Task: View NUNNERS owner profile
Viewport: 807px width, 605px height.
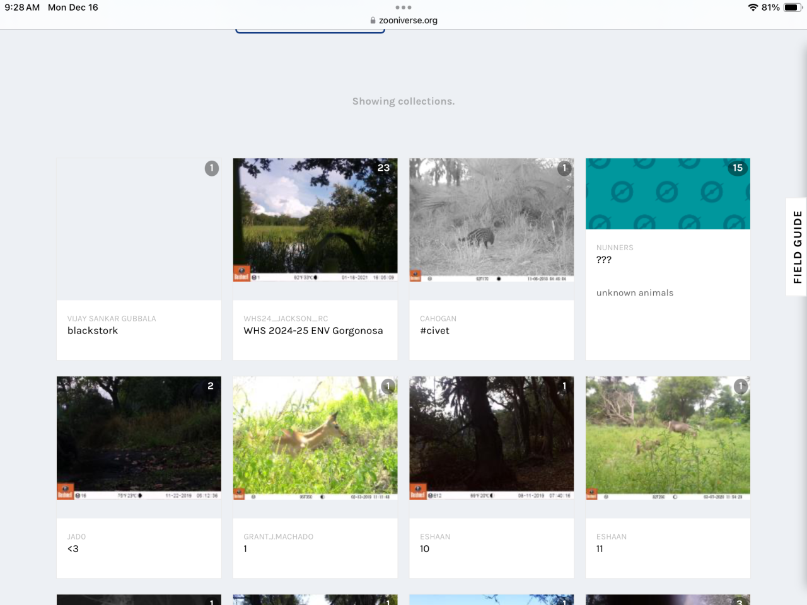Action: coord(615,248)
